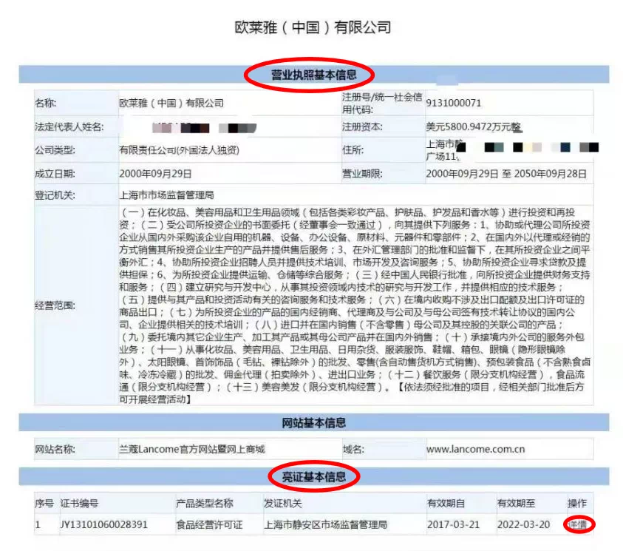Select issuing authority 上海市静安区市场监督管理局
Image resolution: width=623 pixels, height=551 pixels.
click(326, 524)
